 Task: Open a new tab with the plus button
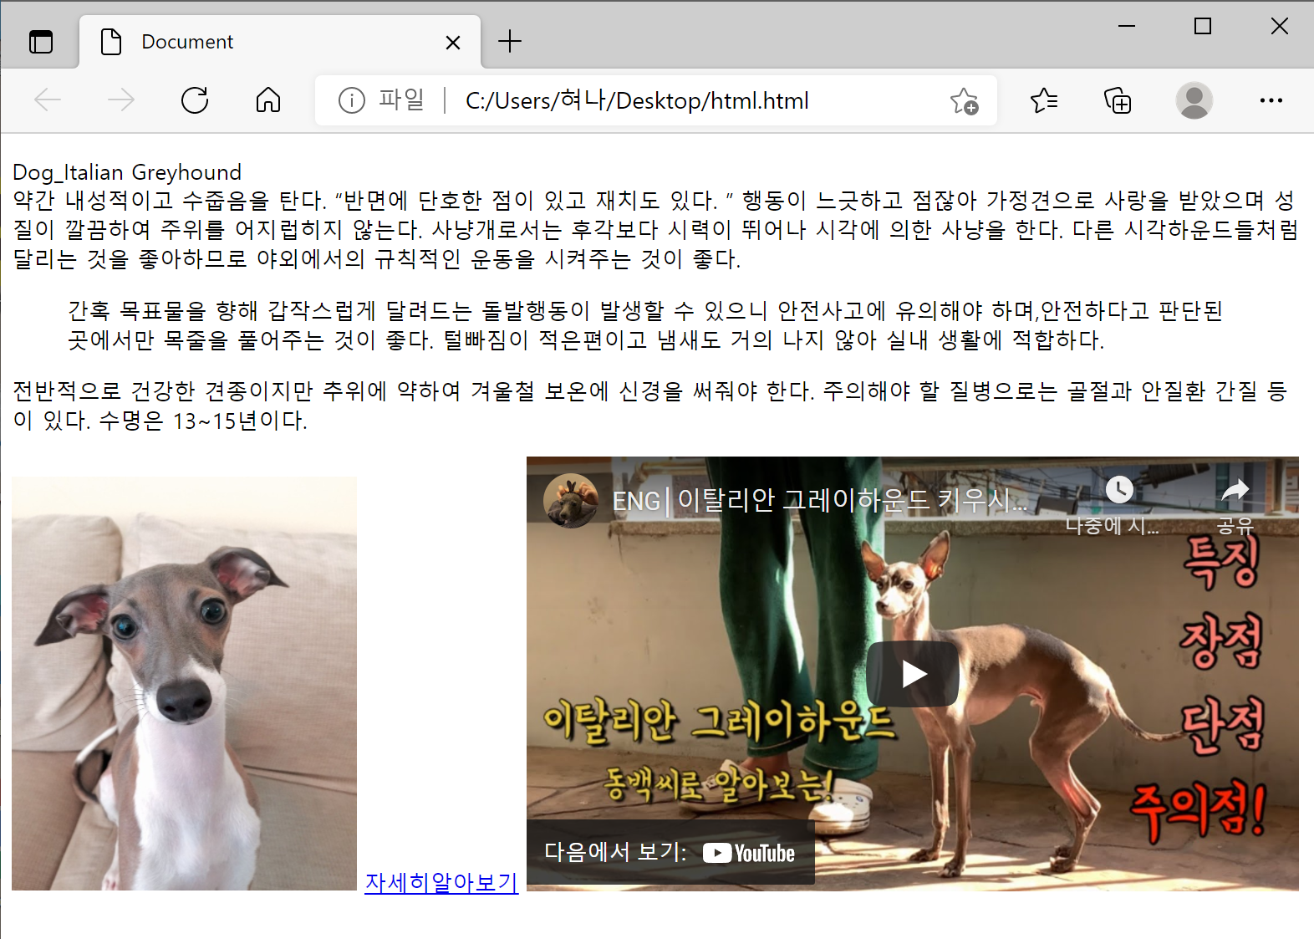point(510,41)
